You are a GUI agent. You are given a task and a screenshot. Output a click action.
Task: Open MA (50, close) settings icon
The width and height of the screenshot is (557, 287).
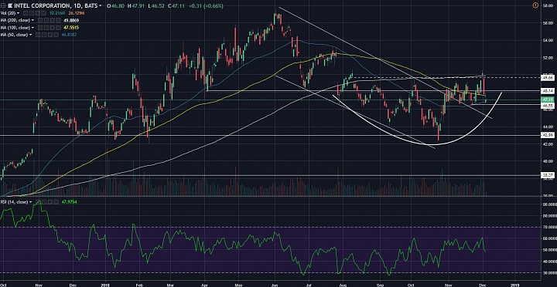pos(43,35)
